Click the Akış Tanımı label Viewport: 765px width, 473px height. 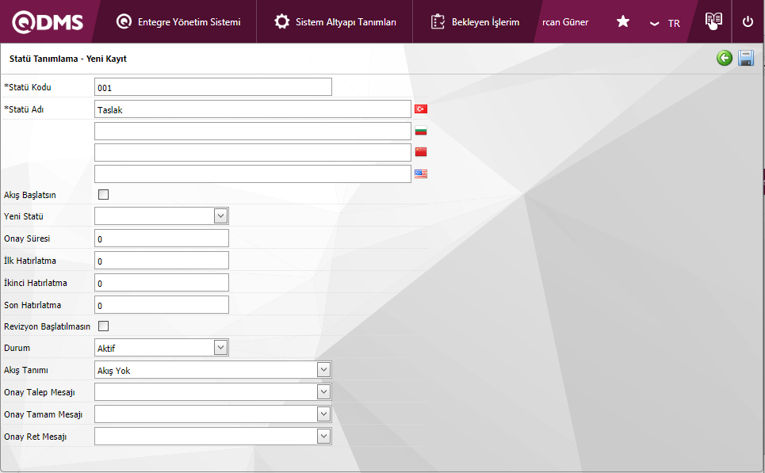[26, 370]
